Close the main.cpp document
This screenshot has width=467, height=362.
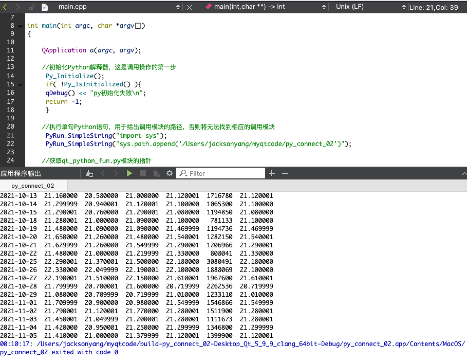coord(189,7)
